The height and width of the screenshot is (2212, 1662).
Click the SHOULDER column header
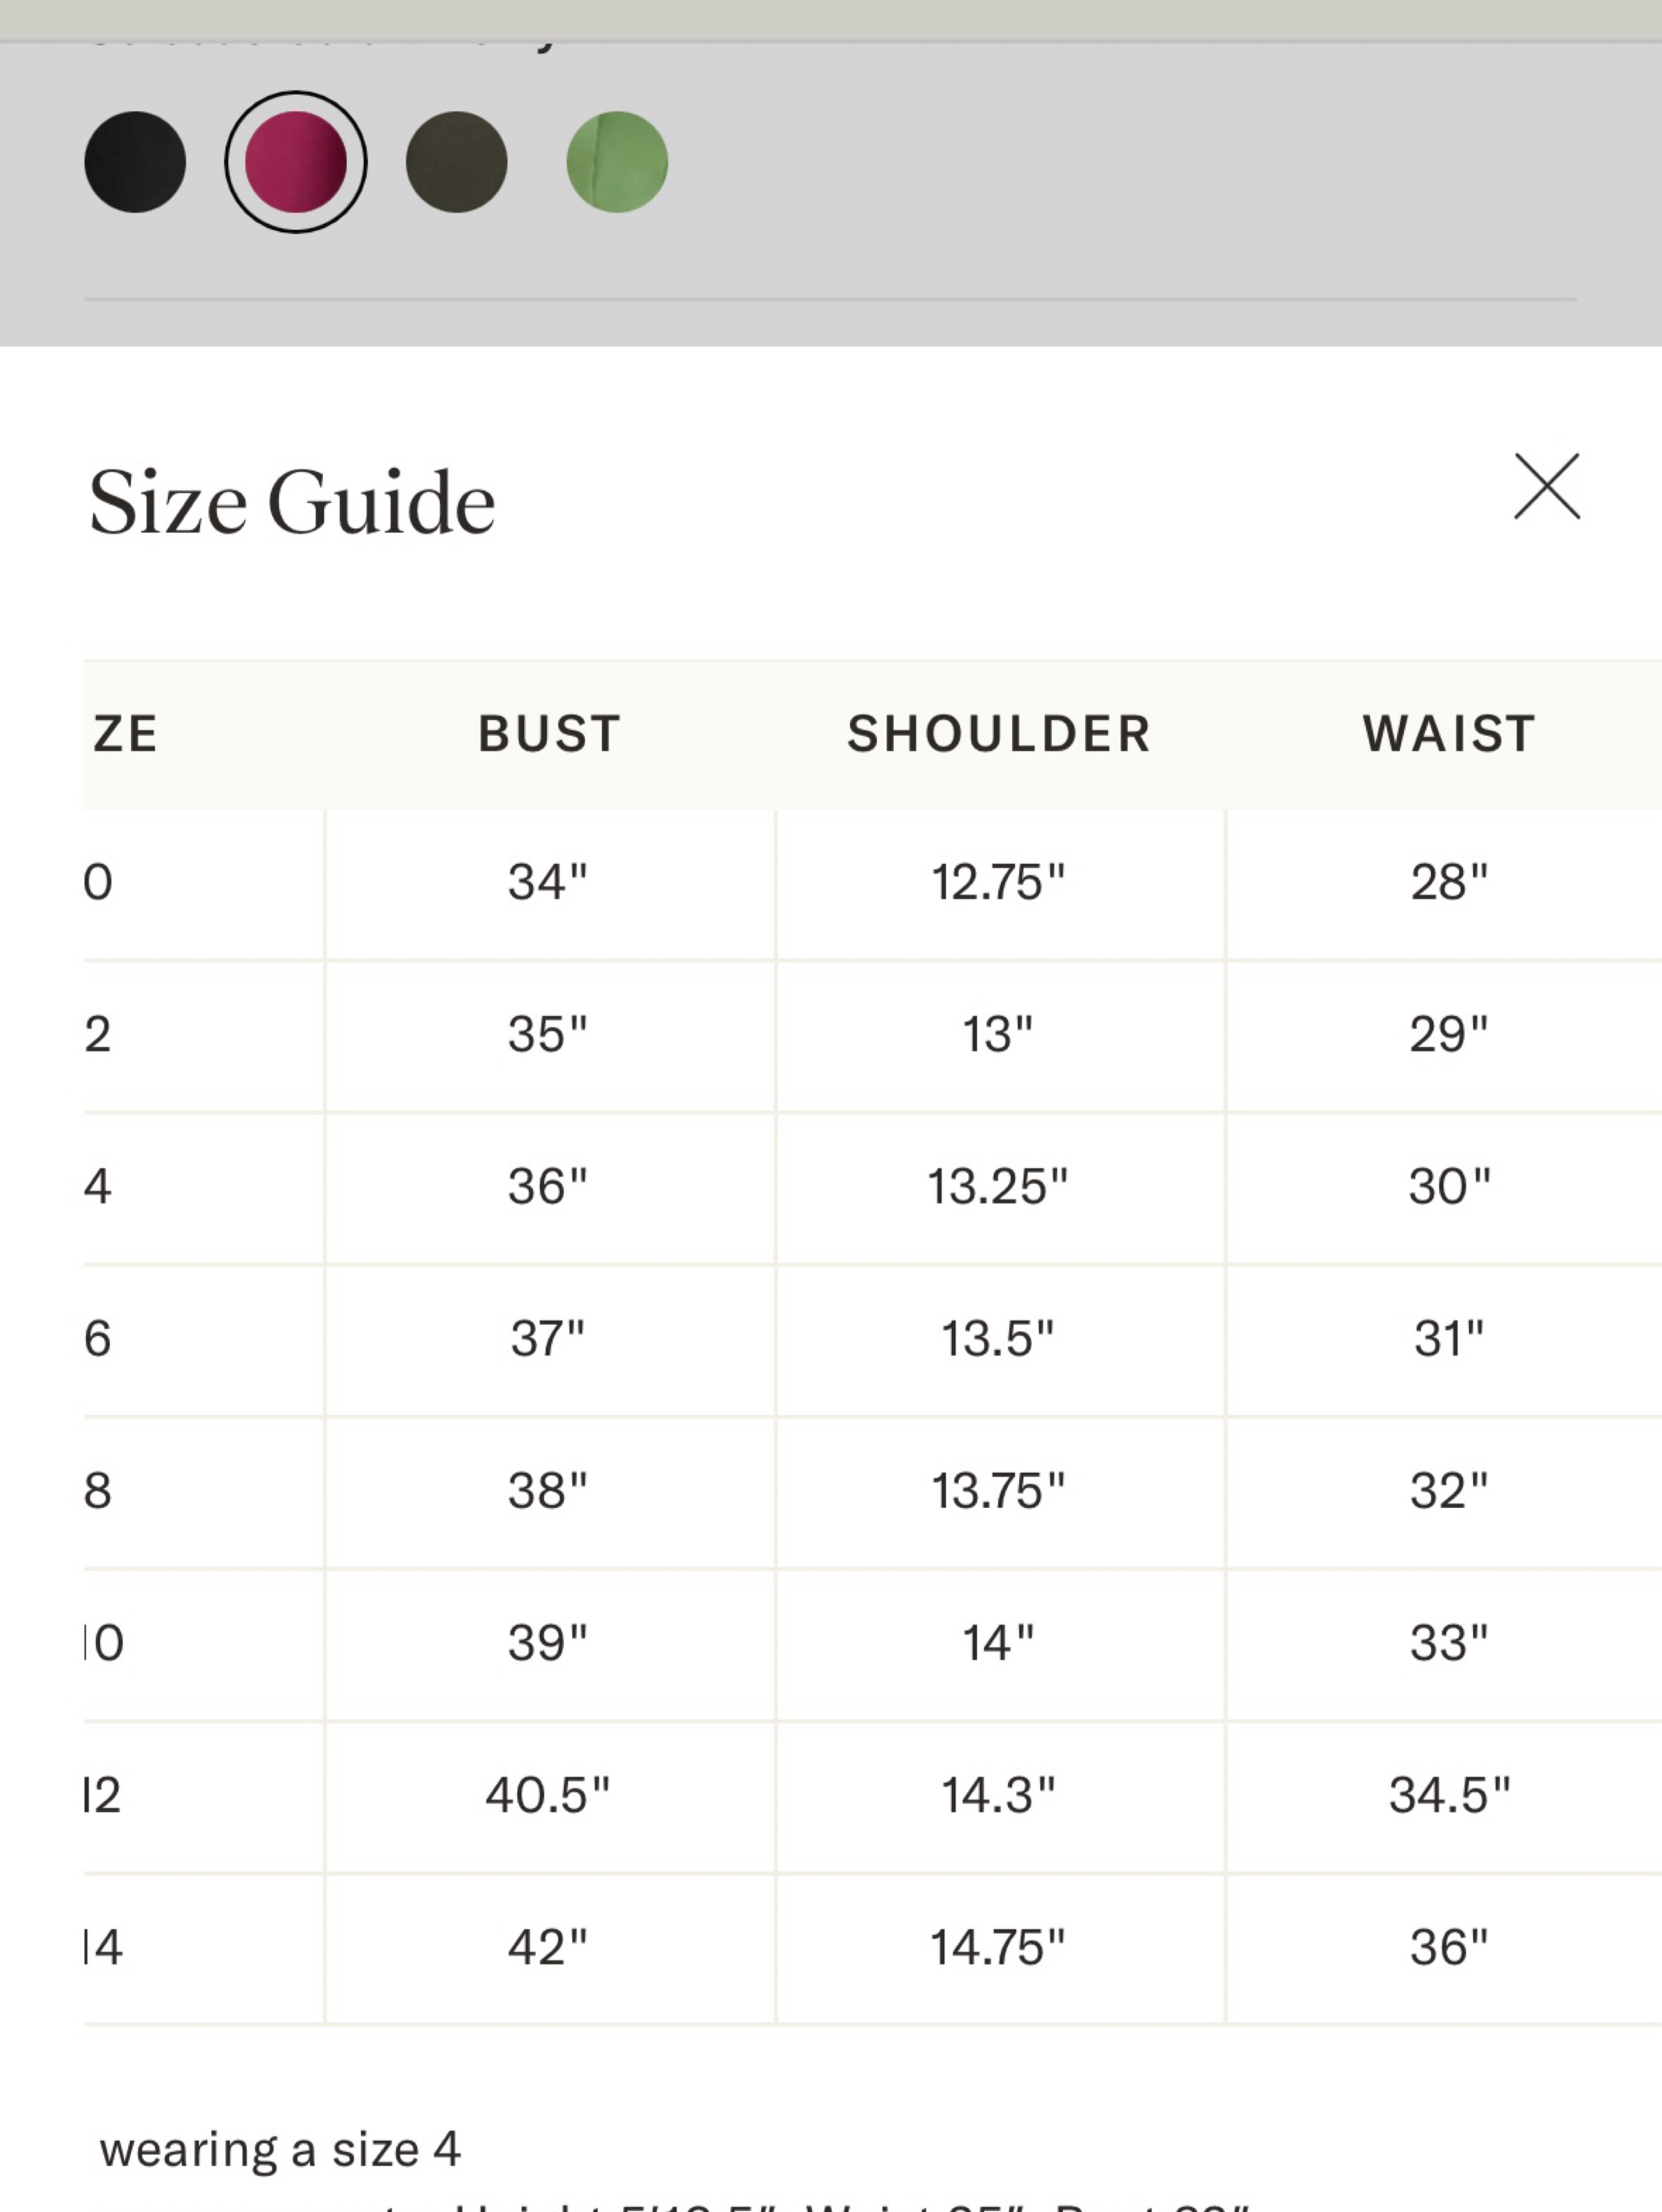pyautogui.click(x=1000, y=734)
